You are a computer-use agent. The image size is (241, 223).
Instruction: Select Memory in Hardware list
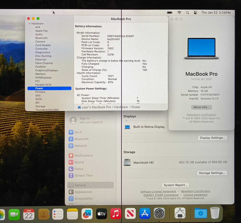coord(40,74)
